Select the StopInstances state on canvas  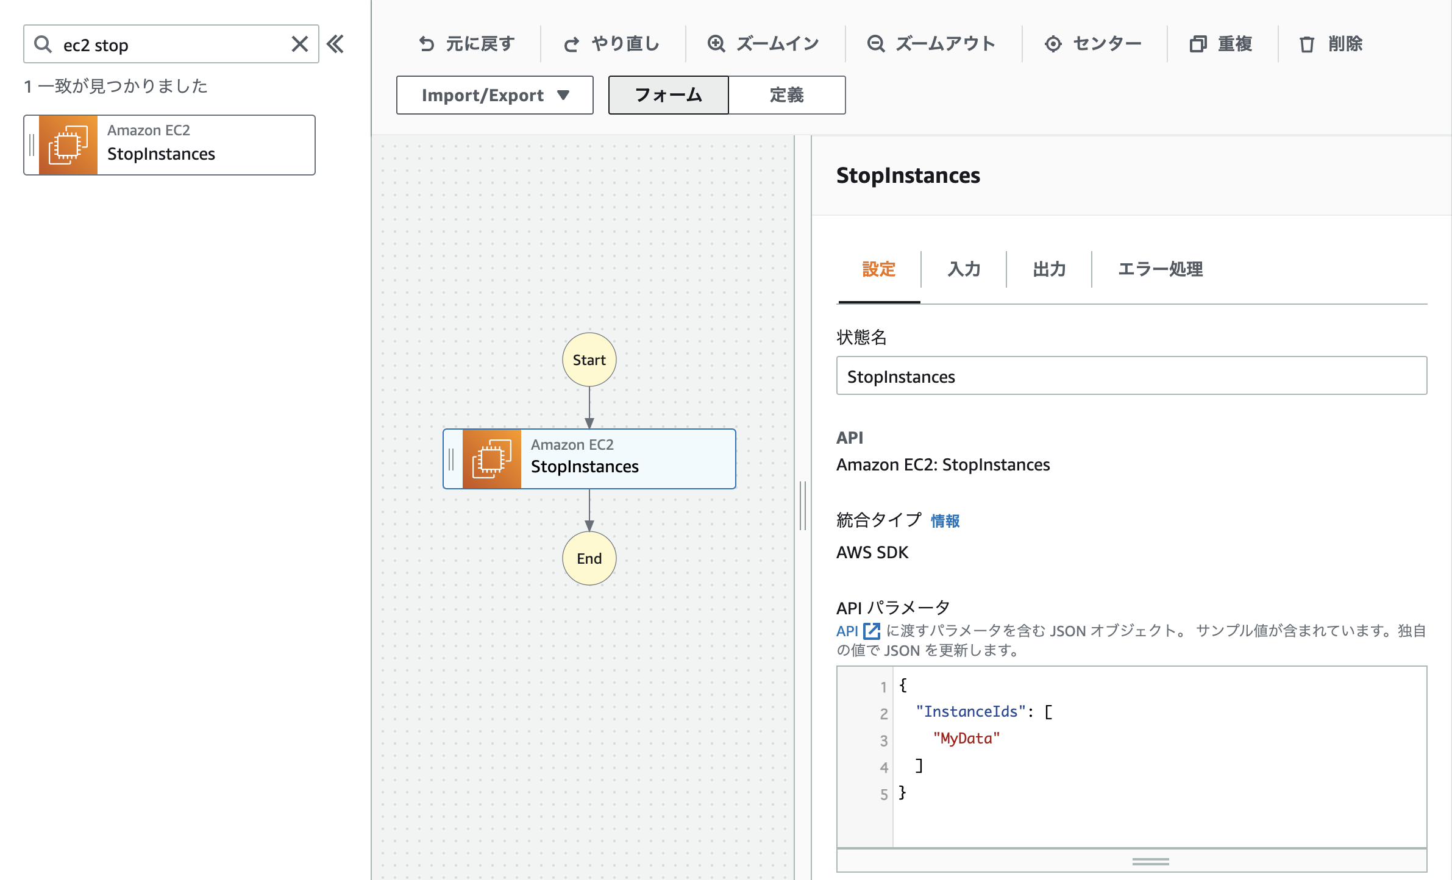tap(589, 459)
